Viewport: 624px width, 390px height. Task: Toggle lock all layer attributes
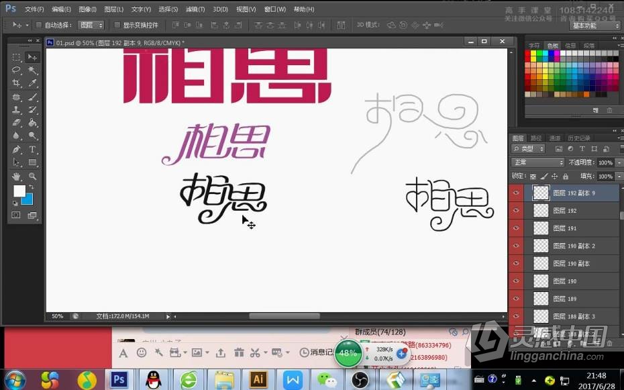click(x=566, y=177)
